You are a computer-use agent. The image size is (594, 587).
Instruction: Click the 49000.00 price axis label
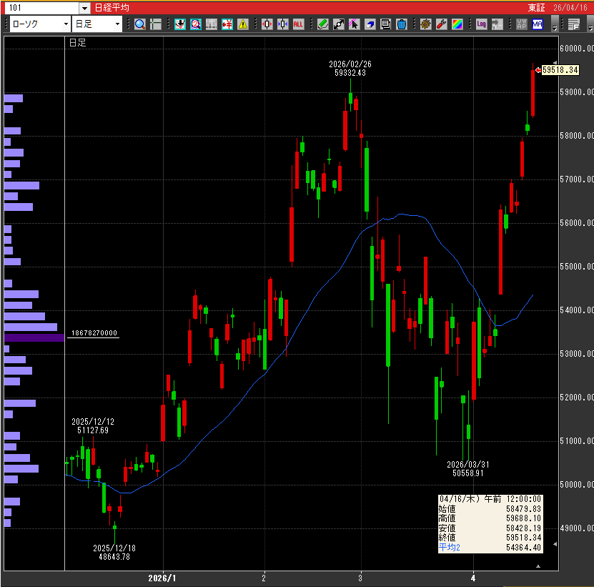click(577, 528)
